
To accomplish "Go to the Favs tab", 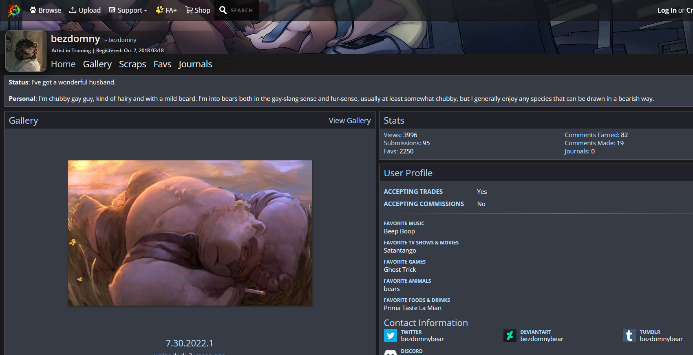I will coord(162,64).
